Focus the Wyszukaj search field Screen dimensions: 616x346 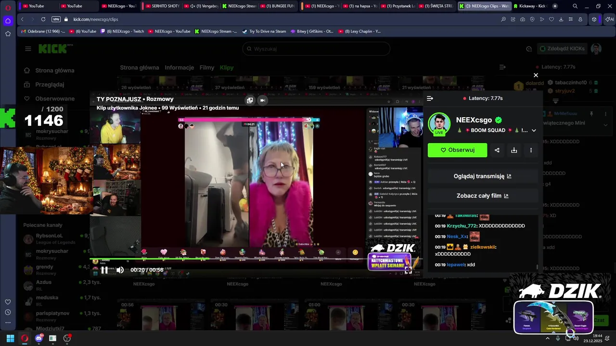[316, 49]
